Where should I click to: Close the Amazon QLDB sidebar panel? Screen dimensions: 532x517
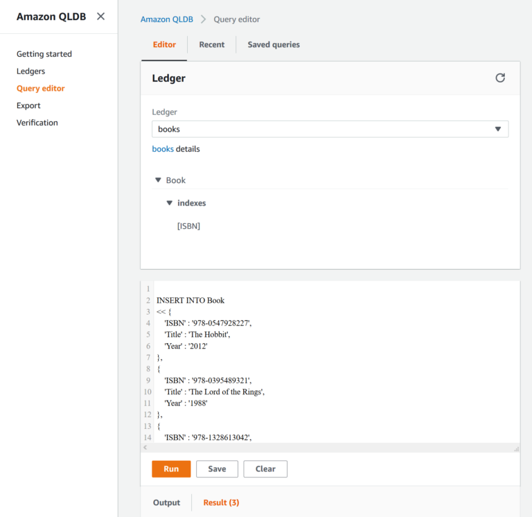[x=101, y=17]
